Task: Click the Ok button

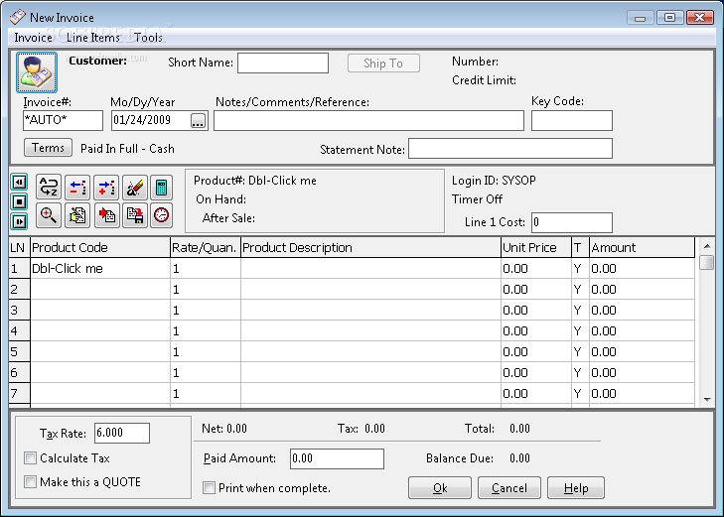Action: pyautogui.click(x=440, y=488)
